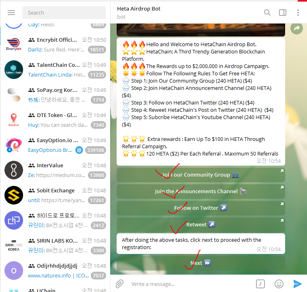The height and width of the screenshot is (292, 307).
Task: Click the 'Step 3: Follow on HetaChain Twitter' line
Action: [193, 103]
